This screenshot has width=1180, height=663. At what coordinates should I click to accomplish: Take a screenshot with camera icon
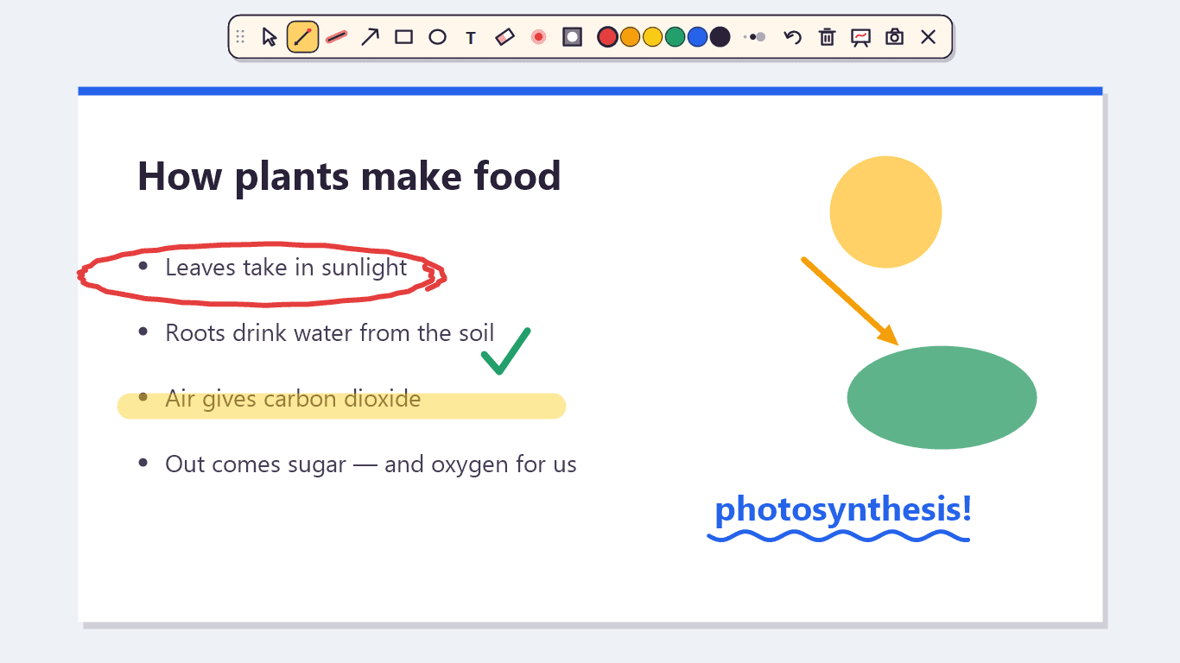coord(894,37)
